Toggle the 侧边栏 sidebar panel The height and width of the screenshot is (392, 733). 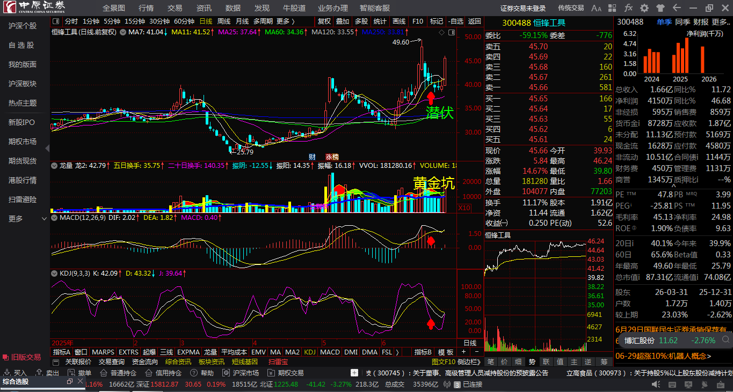469,362
